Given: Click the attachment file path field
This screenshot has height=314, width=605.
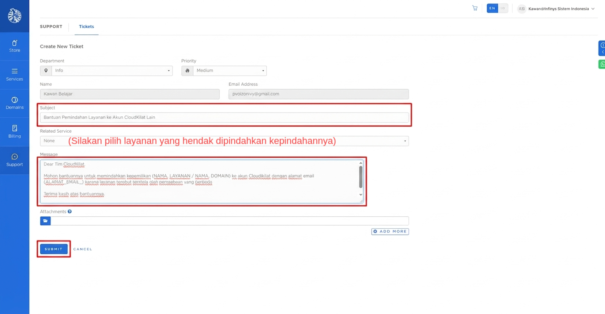Looking at the screenshot, I should [230, 221].
